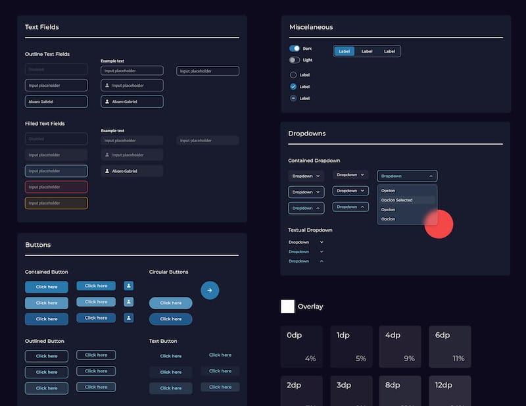Click the Overlay label text
Screen dimensions: 526x406
click(310, 306)
